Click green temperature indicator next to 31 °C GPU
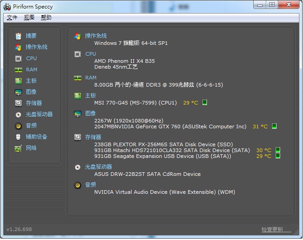The image size is (303, 240). click(x=274, y=126)
